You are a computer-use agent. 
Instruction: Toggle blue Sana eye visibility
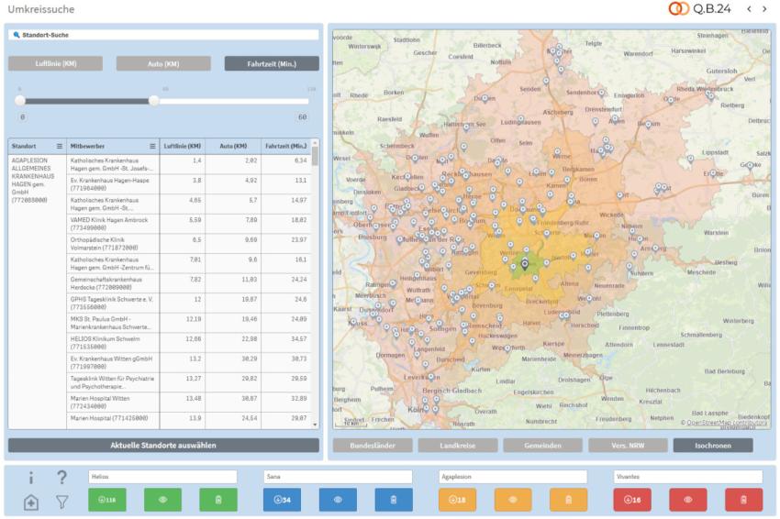click(338, 500)
